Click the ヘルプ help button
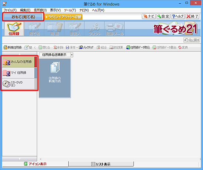The image size is (203, 170). [178, 17]
